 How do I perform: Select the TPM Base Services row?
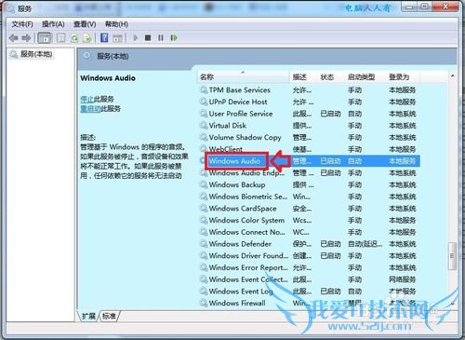pos(309,90)
